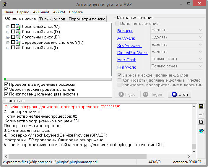Open the RiskWare action dropdown
Viewport: 208px width, 167px height.
tap(177, 66)
